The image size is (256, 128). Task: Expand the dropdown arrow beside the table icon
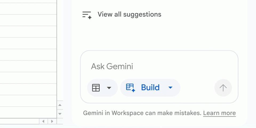(x=109, y=88)
